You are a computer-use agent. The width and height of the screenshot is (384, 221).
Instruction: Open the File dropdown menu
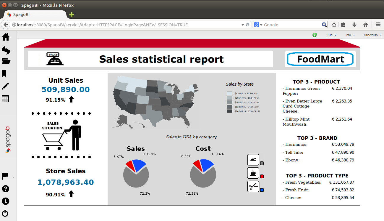[x=332, y=35]
